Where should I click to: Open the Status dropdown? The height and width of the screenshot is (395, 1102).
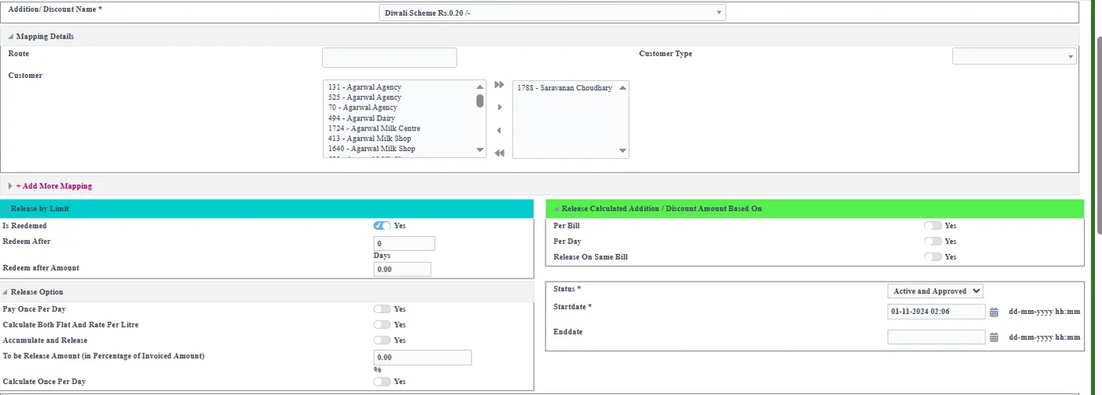click(x=935, y=291)
